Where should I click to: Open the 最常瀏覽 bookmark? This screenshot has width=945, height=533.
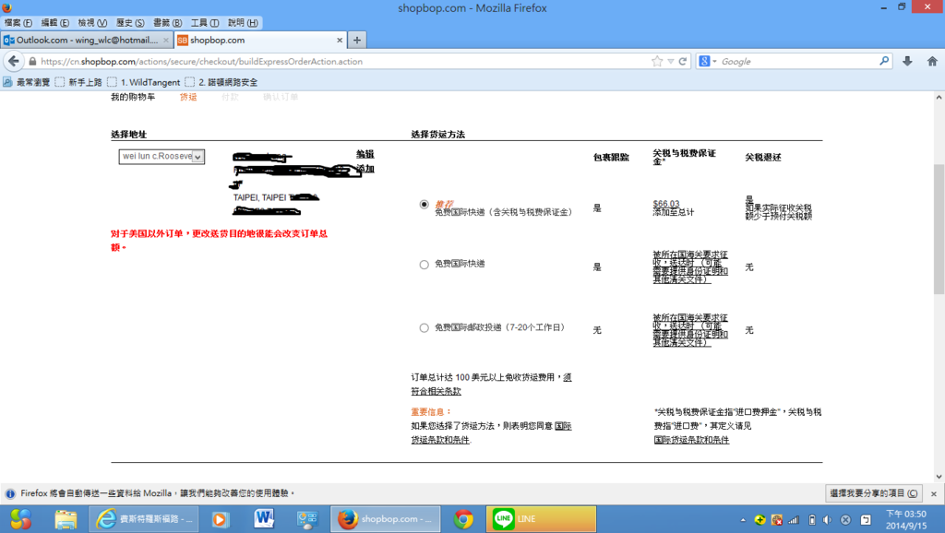(27, 82)
